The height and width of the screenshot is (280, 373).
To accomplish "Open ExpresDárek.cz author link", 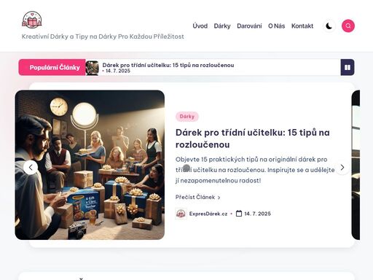I will pyautogui.click(x=208, y=214).
